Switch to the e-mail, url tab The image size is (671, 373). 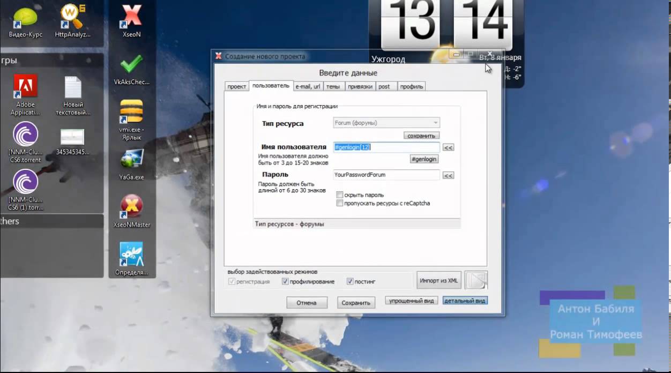point(308,86)
